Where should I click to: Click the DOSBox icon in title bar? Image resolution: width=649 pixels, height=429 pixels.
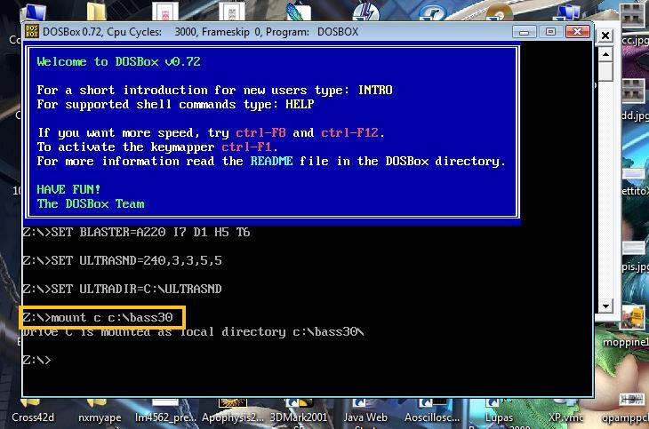[32, 31]
